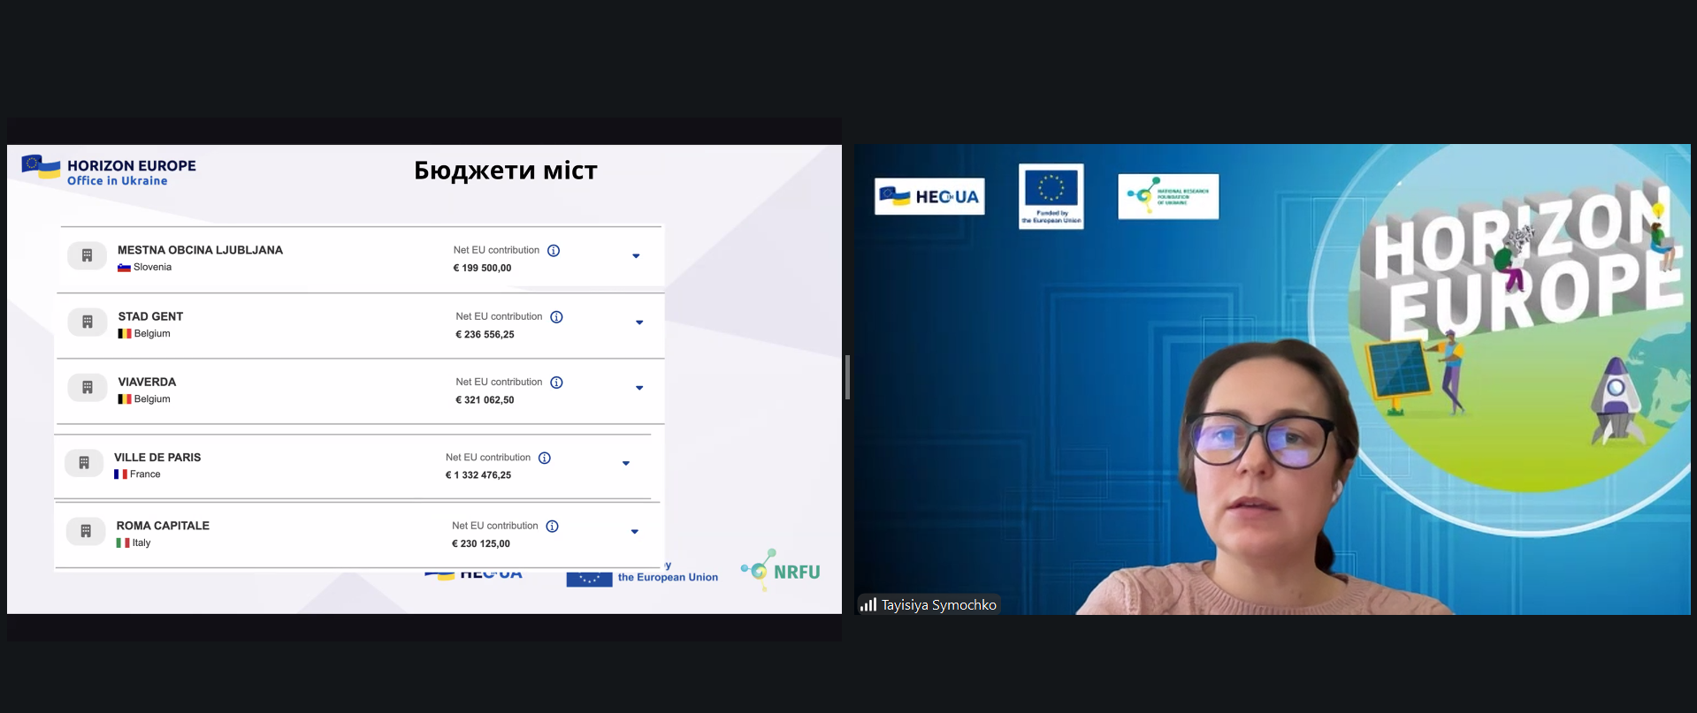1697x713 pixels.
Task: Open info icon for Viaverda contribution
Action: [556, 383]
